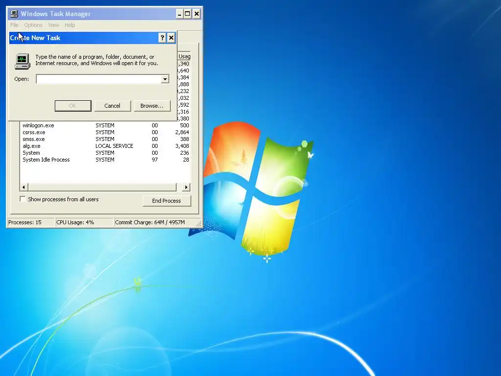Screen dimensions: 501x376
Task: Click the Commit Charge status bar entry
Action: coord(154,222)
